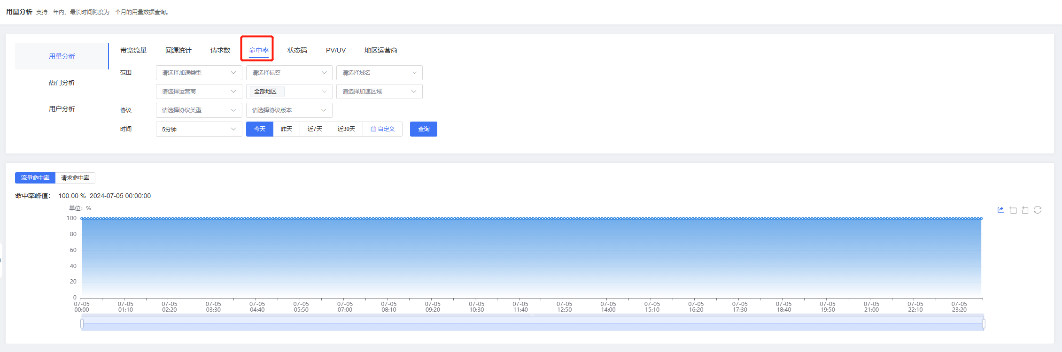Switch to PV/UV tab
The height and width of the screenshot is (352, 1062).
pyautogui.click(x=336, y=50)
